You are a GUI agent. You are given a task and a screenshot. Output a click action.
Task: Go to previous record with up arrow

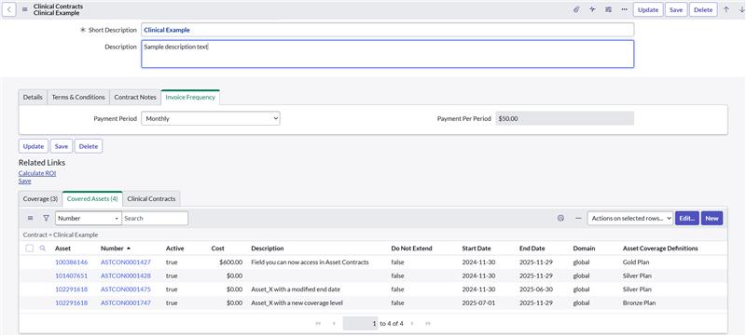(x=726, y=9)
